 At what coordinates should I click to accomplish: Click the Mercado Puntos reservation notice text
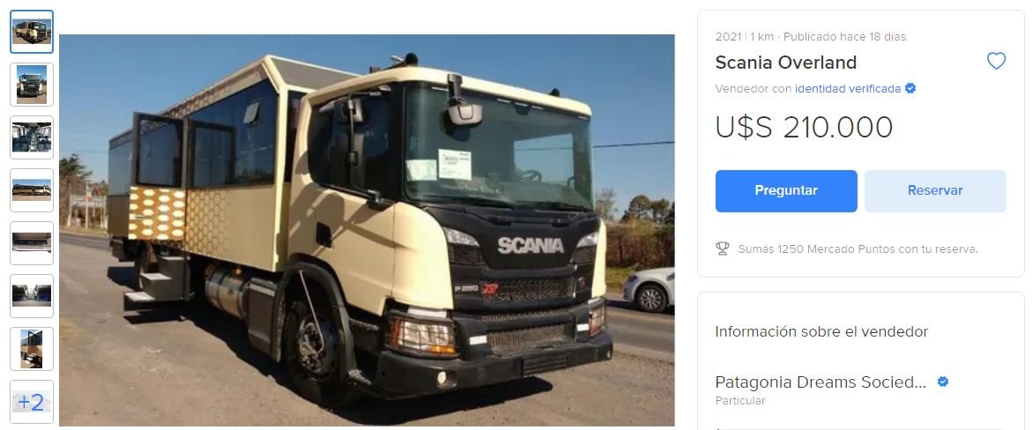(858, 248)
